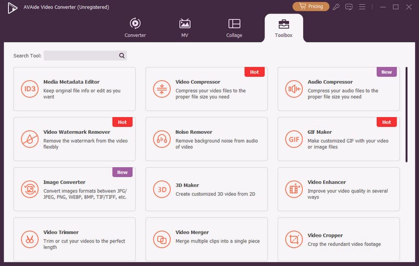419x266 pixels.
Task: Switch to the MV tab
Action: [x=184, y=28]
